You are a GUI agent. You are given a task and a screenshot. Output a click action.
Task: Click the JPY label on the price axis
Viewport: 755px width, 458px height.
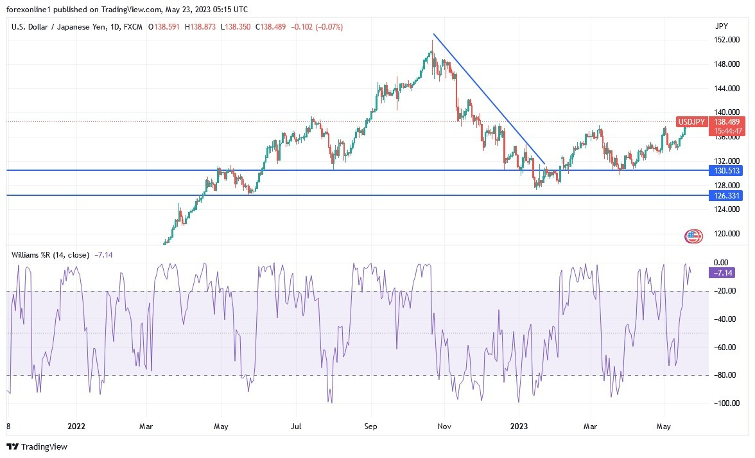pyautogui.click(x=722, y=26)
